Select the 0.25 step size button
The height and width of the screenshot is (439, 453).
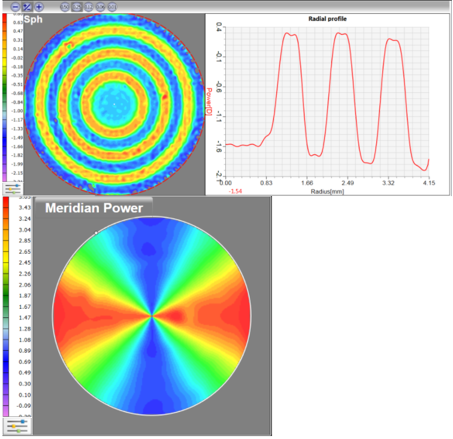77,7
